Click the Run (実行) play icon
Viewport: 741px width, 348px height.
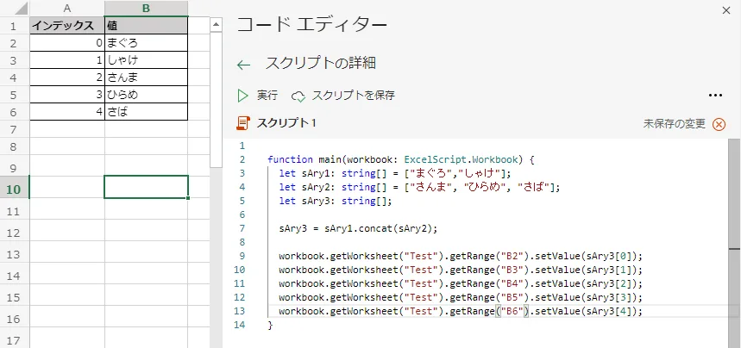(242, 96)
